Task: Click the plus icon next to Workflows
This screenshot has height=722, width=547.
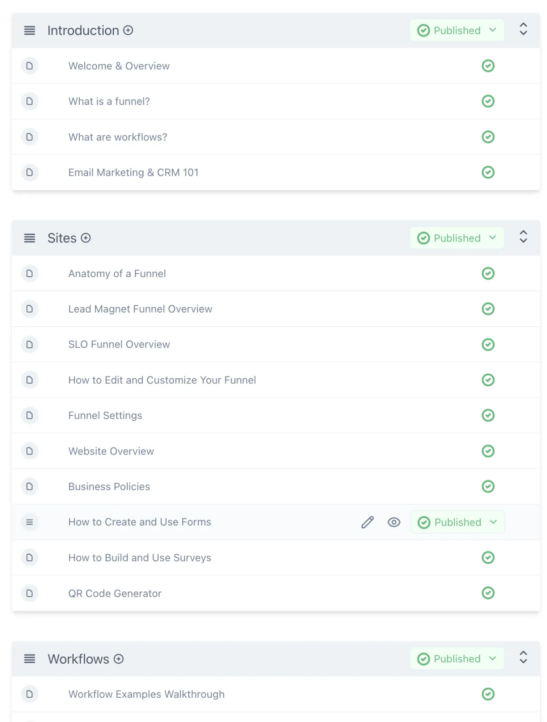Action: pos(119,659)
